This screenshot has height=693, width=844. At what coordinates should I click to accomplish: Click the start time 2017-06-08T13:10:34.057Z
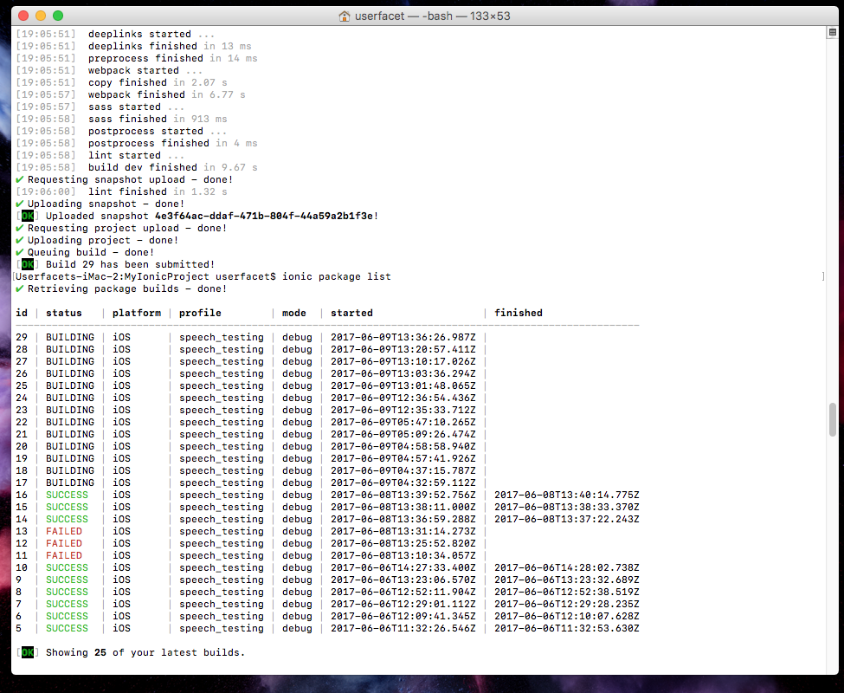[403, 555]
